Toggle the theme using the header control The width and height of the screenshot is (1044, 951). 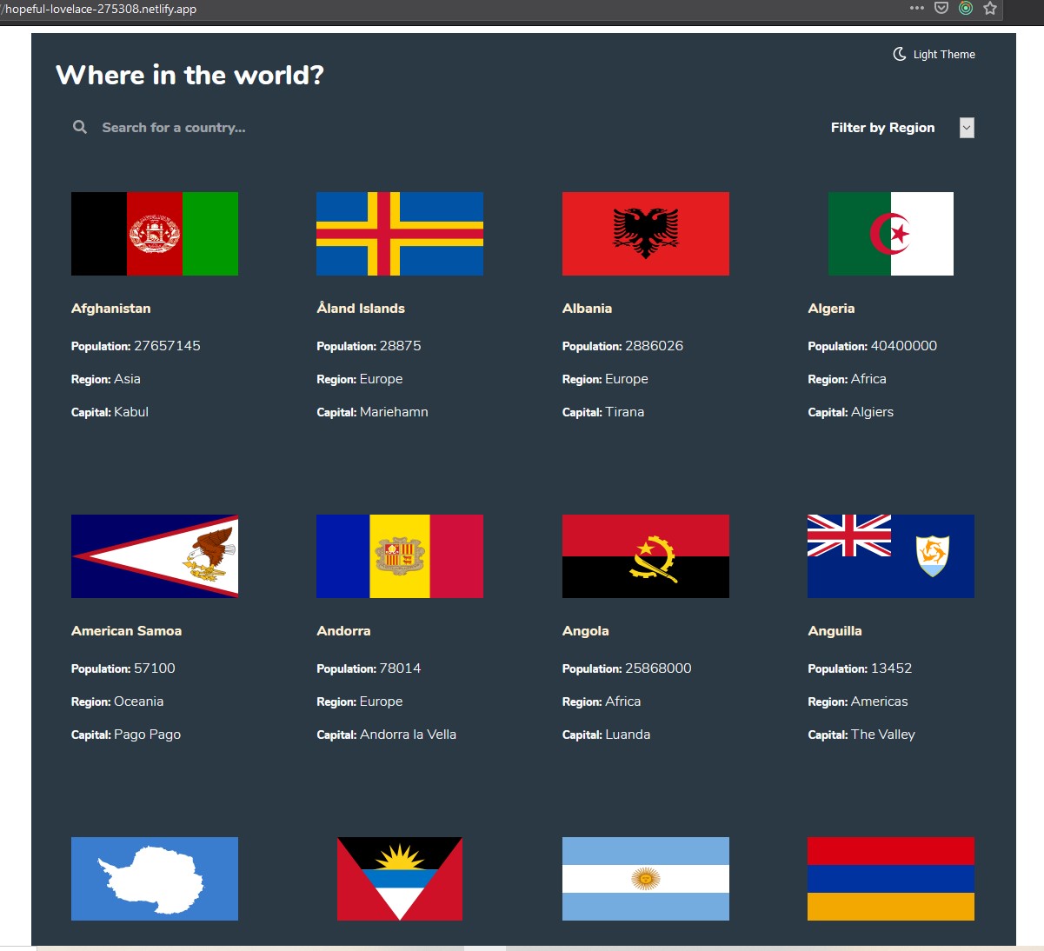[x=934, y=54]
